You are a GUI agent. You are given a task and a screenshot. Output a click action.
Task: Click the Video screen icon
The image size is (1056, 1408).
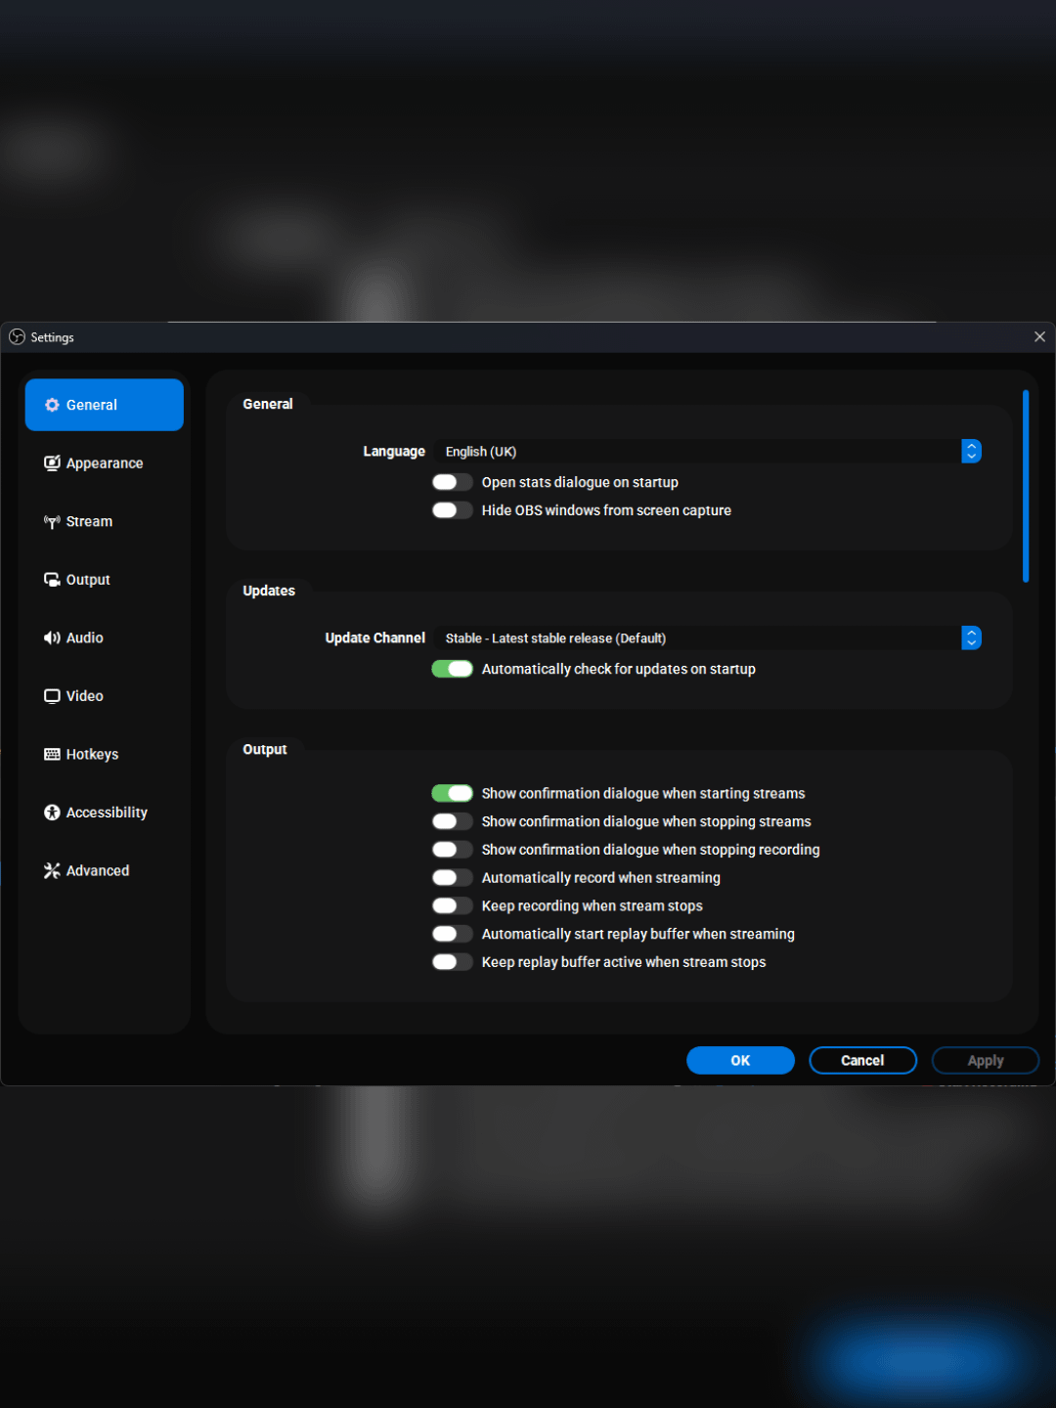[52, 696]
